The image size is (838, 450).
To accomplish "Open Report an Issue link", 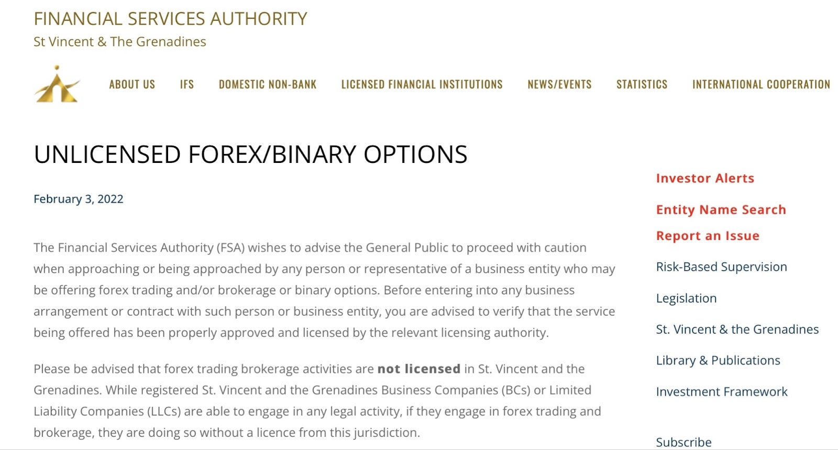I will click(x=708, y=236).
